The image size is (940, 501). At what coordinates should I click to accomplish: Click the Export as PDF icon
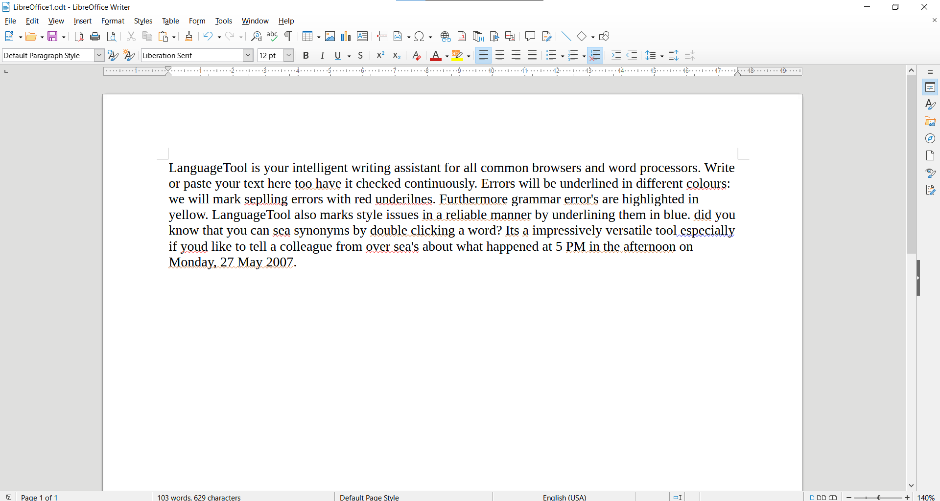click(79, 37)
